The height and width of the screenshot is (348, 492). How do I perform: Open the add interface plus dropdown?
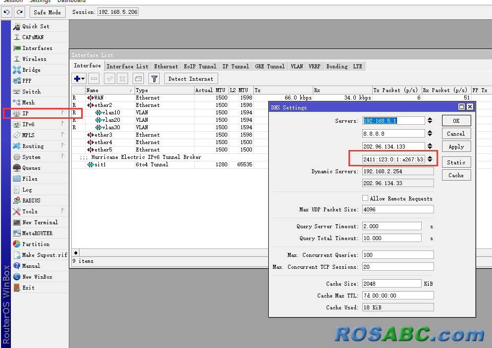79,79
